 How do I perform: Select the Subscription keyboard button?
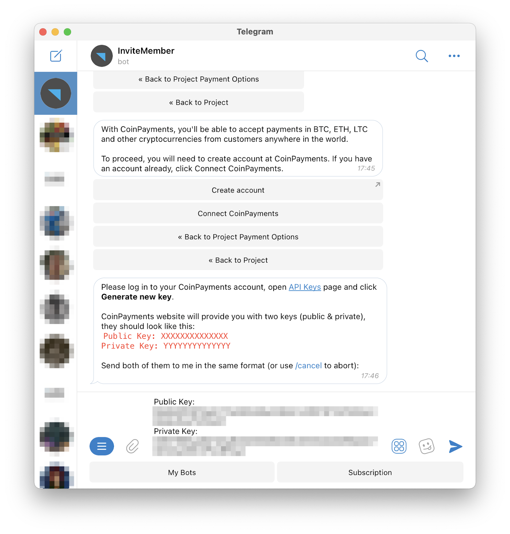370,472
